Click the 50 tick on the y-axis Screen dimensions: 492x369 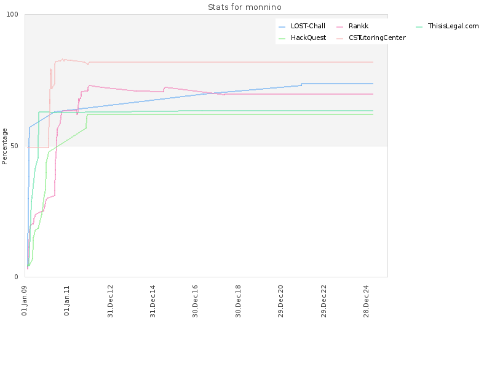click(x=14, y=146)
